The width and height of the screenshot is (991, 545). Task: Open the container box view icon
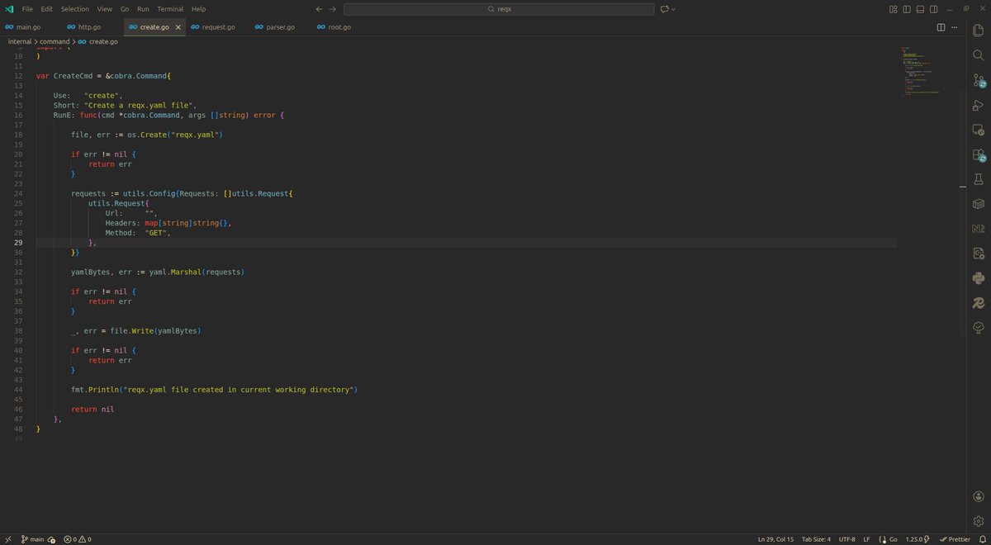pos(979,204)
